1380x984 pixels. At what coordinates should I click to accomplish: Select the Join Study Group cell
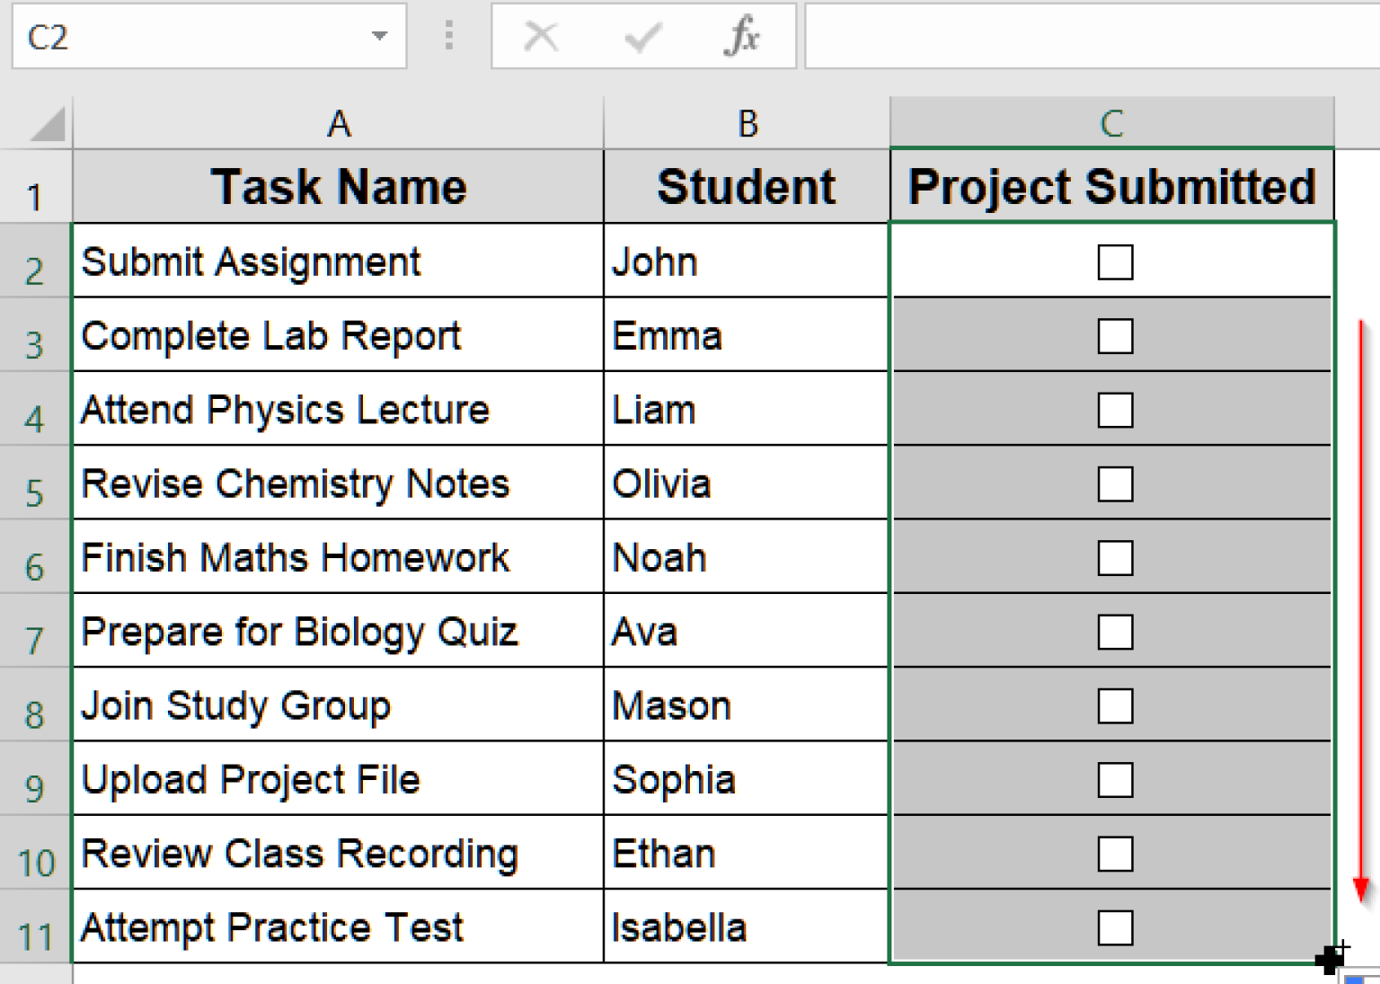pyautogui.click(x=338, y=705)
